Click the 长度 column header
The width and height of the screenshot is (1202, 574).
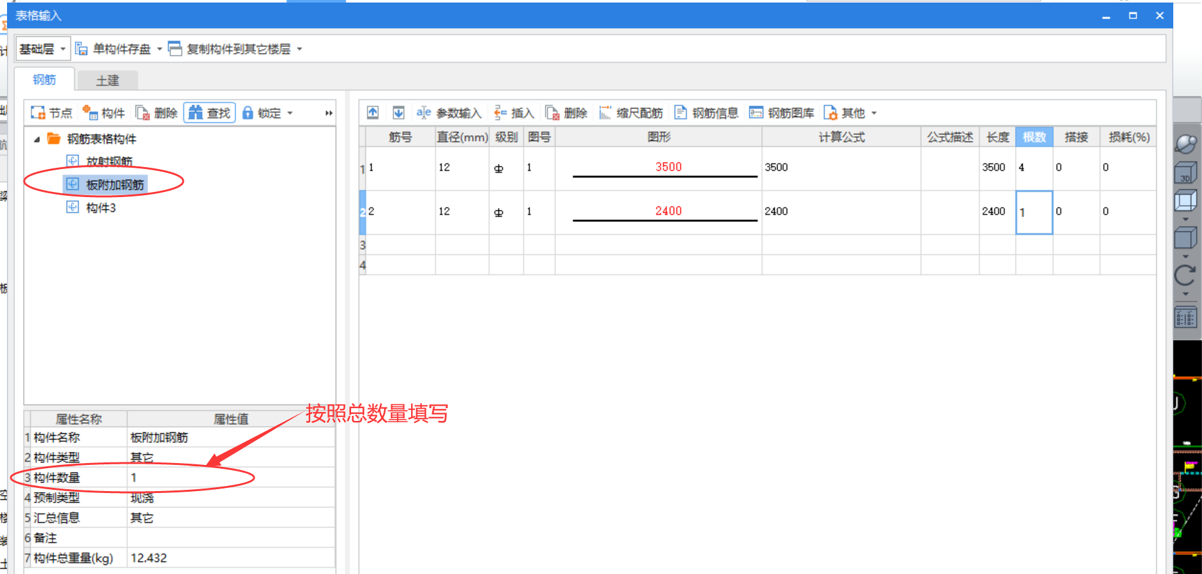click(998, 137)
